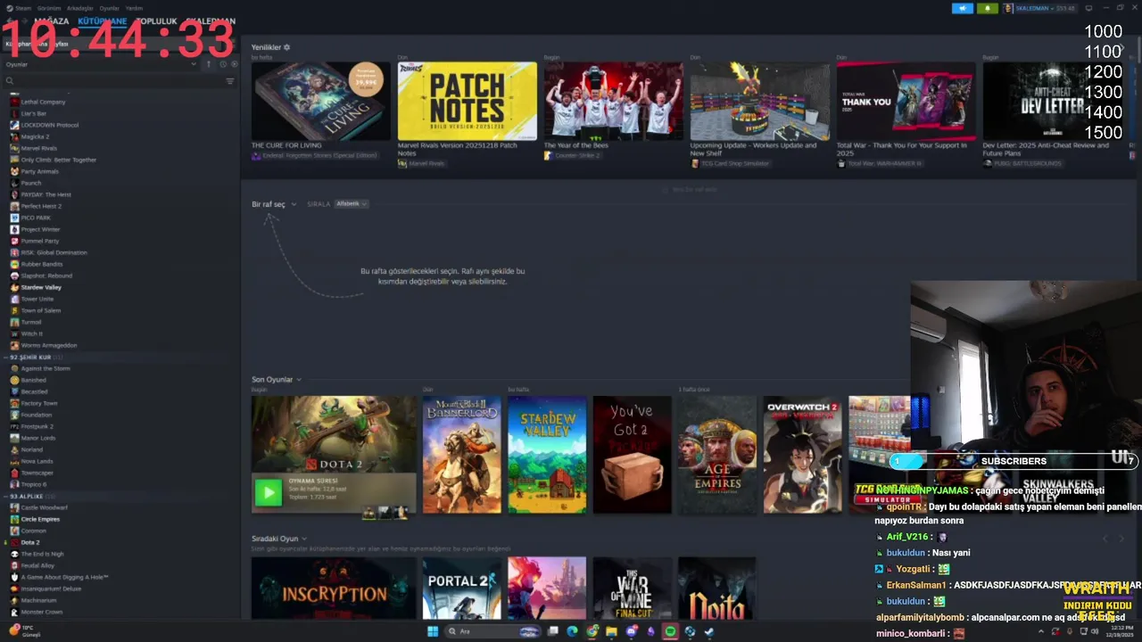The height and width of the screenshot is (642, 1142).
Task: Click the blue announcements megaphone button
Action: coord(963,8)
